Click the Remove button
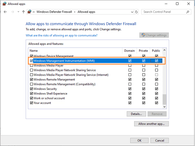 [x=157, y=114]
